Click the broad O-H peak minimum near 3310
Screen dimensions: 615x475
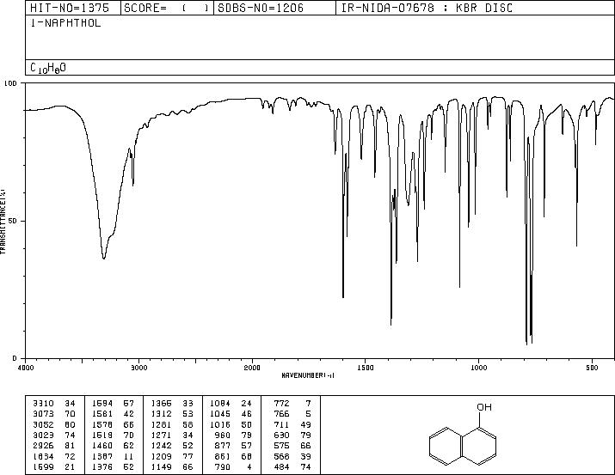pos(103,258)
